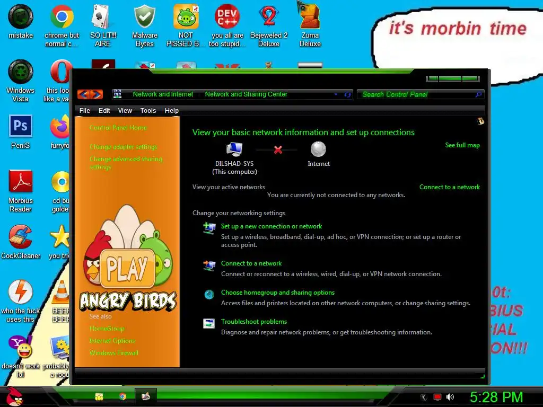Open the yellow star 'you tri...' icon
The height and width of the screenshot is (407, 543).
coord(59,242)
